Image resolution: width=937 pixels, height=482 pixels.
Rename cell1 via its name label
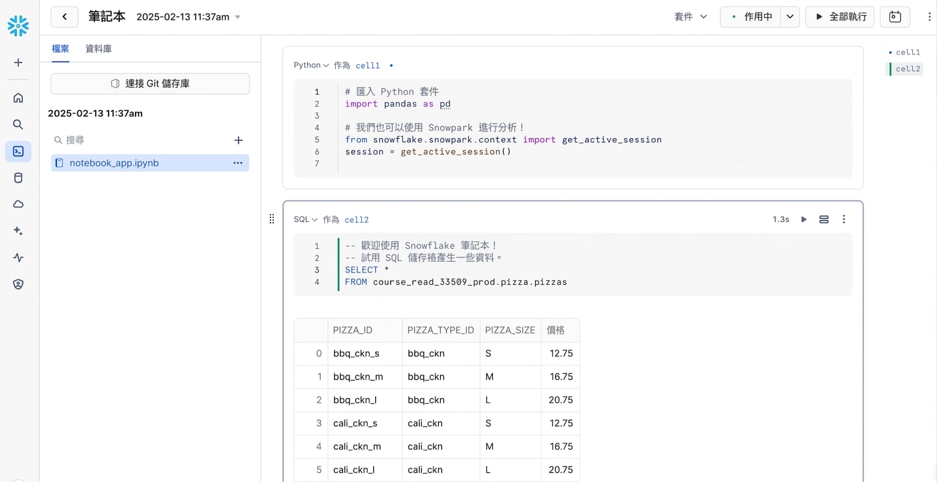367,65
